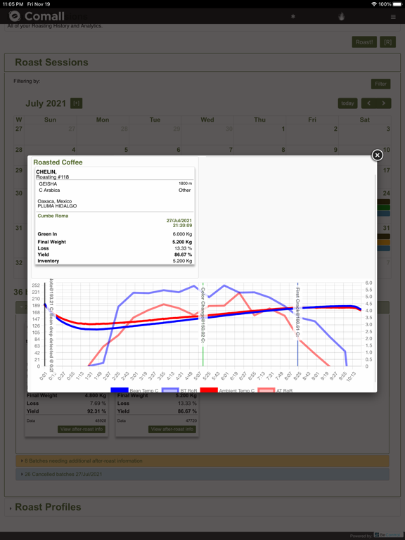
Task: Select Roasting #118 text
Action: click(52, 177)
